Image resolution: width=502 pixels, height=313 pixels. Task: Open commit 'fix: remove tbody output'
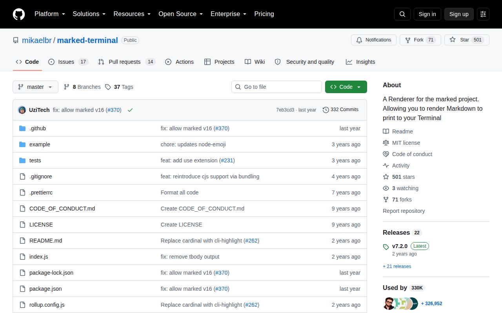190,257
